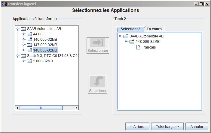Cancel with the Annuler button
This screenshot has width=211, height=133.
(x=197, y=126)
